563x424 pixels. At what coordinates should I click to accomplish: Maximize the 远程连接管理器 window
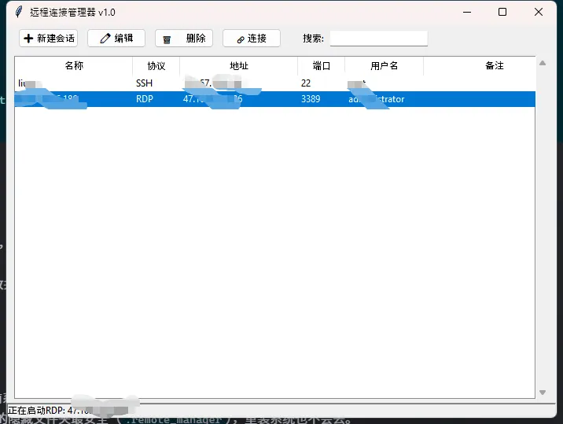click(x=502, y=12)
